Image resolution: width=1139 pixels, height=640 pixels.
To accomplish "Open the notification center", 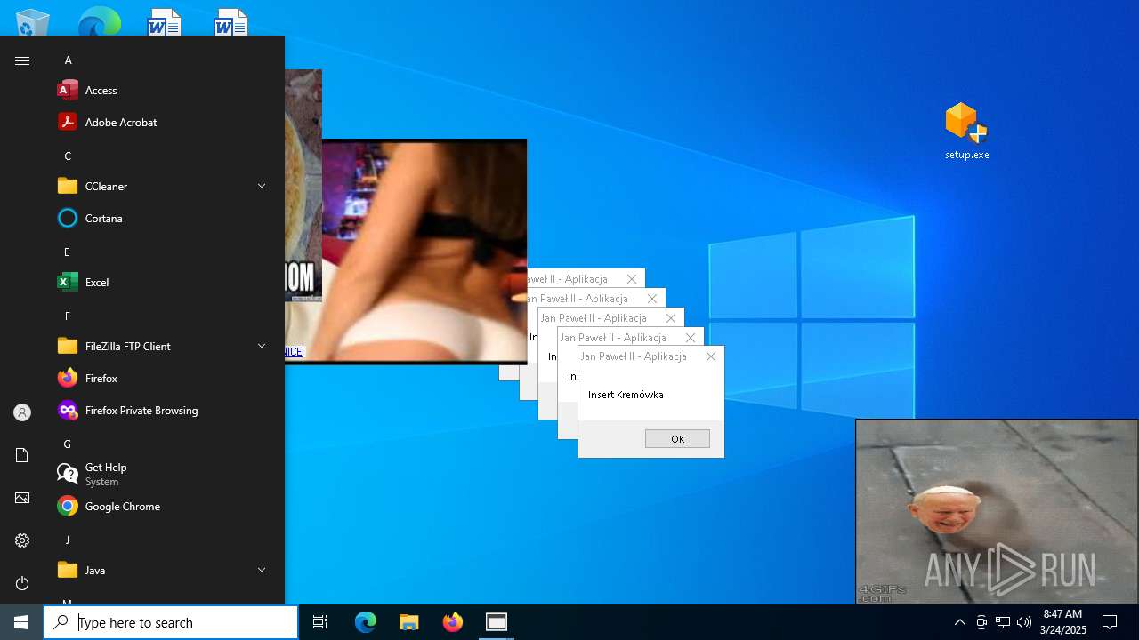I will pyautogui.click(x=1110, y=622).
